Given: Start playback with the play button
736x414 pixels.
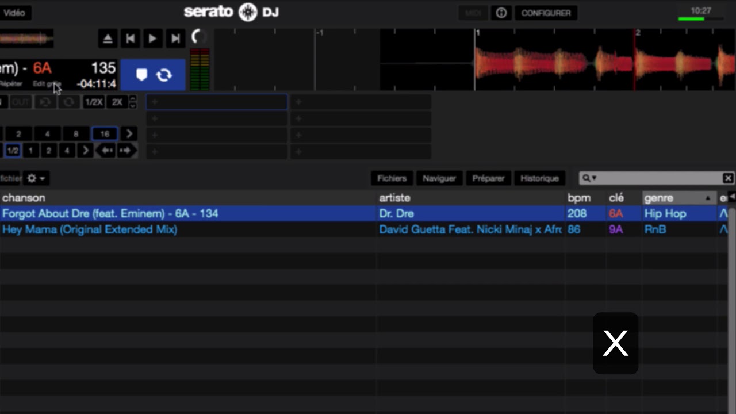Looking at the screenshot, I should [x=152, y=39].
